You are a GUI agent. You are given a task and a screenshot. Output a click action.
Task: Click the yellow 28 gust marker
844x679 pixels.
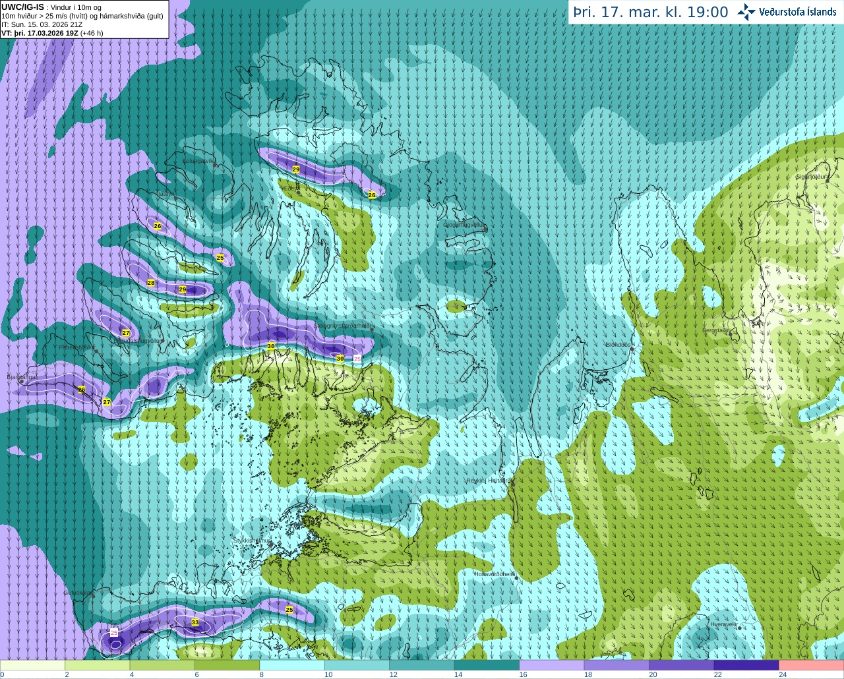(151, 283)
